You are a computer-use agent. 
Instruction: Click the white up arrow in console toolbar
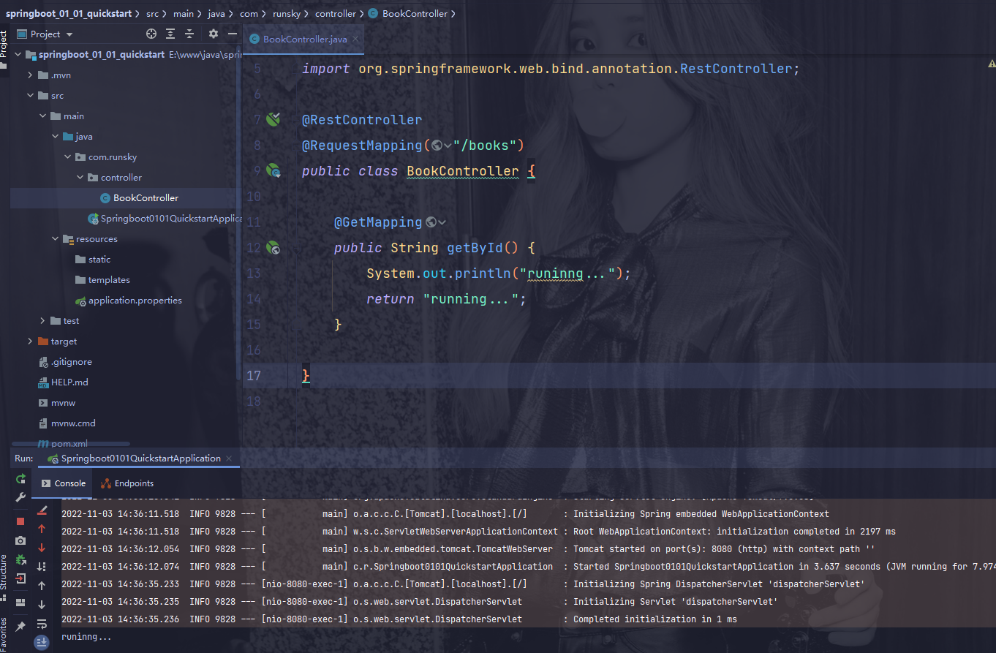(42, 586)
